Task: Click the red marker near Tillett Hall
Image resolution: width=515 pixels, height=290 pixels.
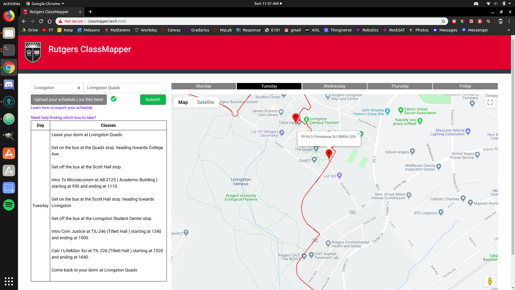Action: click(x=296, y=117)
